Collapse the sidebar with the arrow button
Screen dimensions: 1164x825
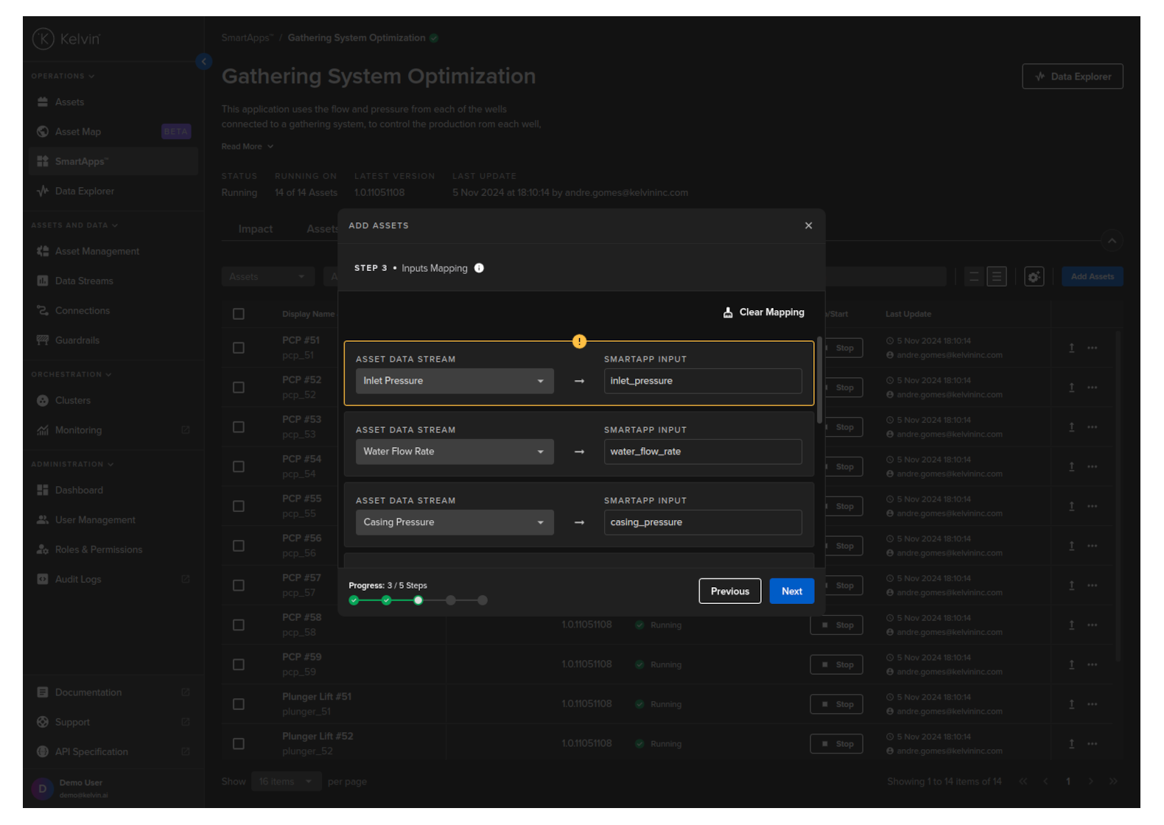204,62
